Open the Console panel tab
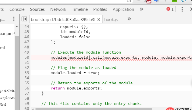192x110 pixels. [x=17, y=9]
